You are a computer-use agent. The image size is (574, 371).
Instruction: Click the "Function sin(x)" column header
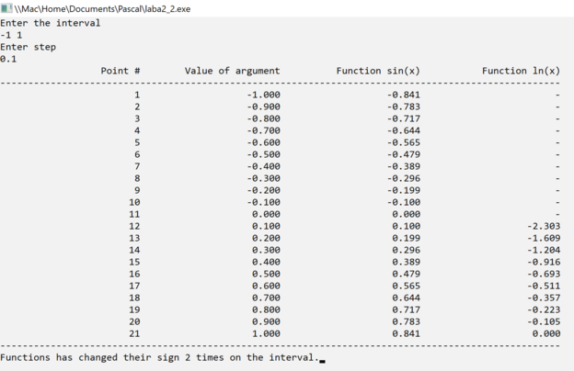click(378, 71)
